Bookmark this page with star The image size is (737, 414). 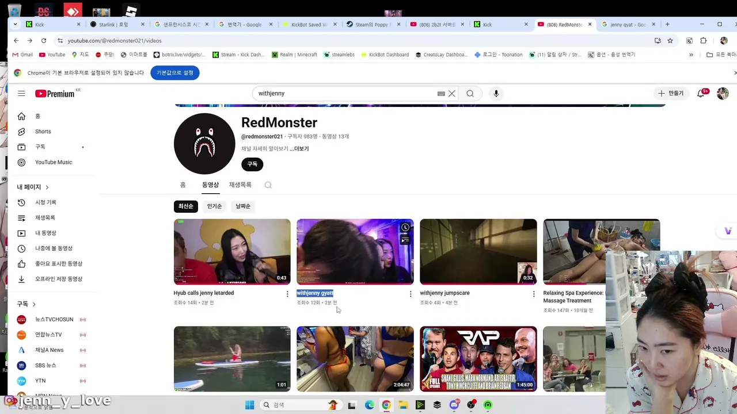670,41
